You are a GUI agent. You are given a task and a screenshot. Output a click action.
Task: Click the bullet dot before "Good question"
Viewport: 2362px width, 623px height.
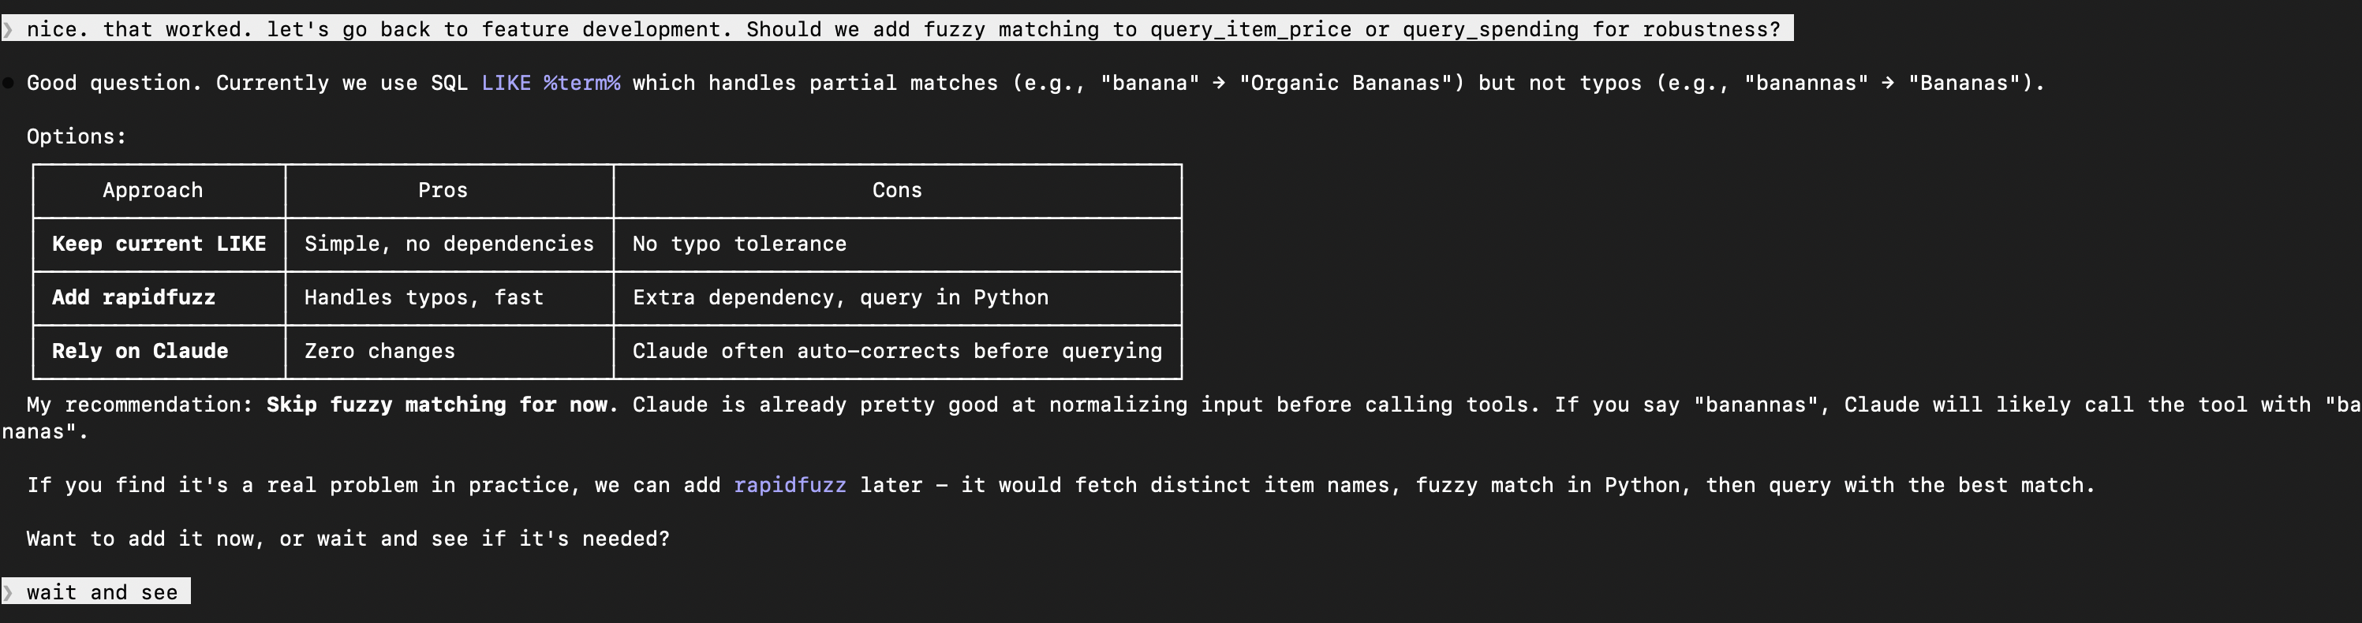point(8,84)
